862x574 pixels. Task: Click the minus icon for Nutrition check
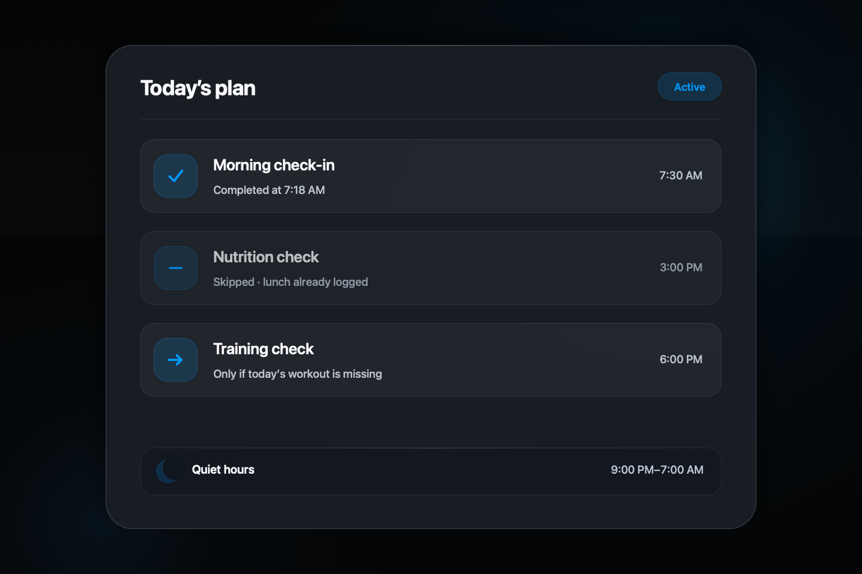click(x=176, y=268)
